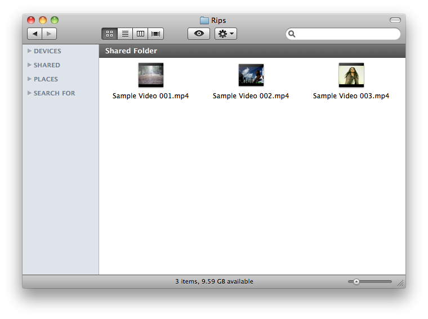Open the Action gear dropdown menu
Screen dimensions: 428x319
click(226, 34)
